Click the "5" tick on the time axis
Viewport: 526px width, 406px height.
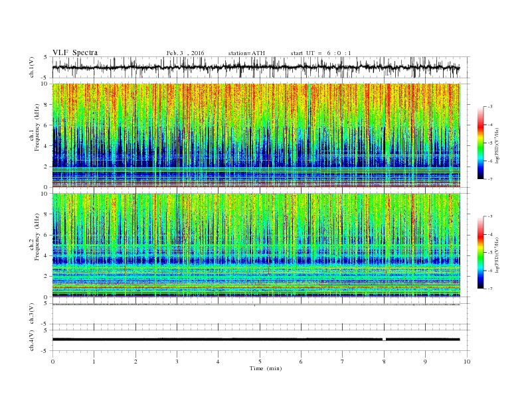point(260,362)
